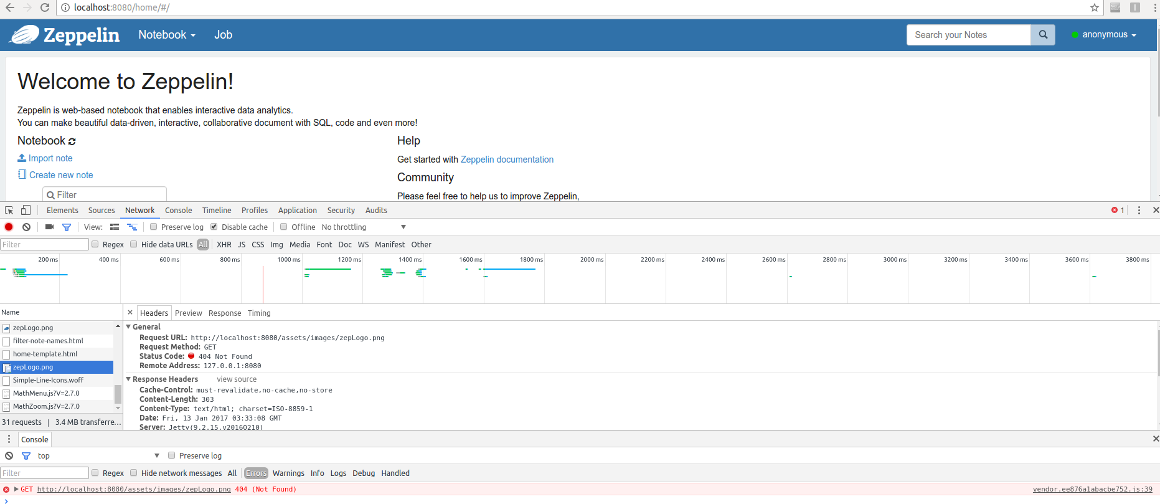Expand the GET error console message

point(16,490)
